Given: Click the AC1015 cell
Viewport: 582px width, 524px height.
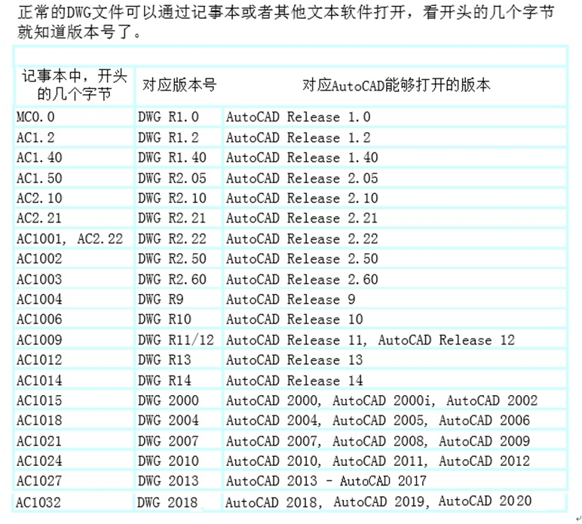Looking at the screenshot, I should pos(74,400).
